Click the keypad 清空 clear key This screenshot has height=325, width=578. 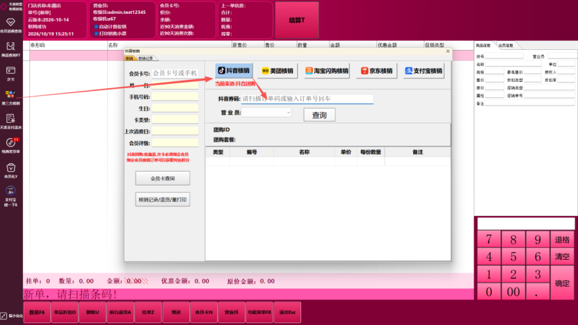(x=562, y=256)
